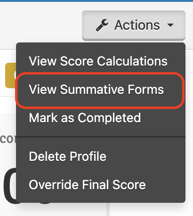
Task: Click the vertical divider below the dropdown menu
Action: (x=108, y=209)
